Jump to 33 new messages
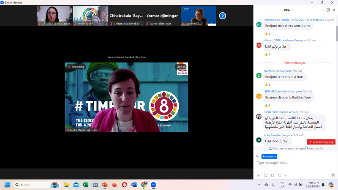Image resolution: width=338 pixels, height=190 pixels. click(x=321, y=142)
